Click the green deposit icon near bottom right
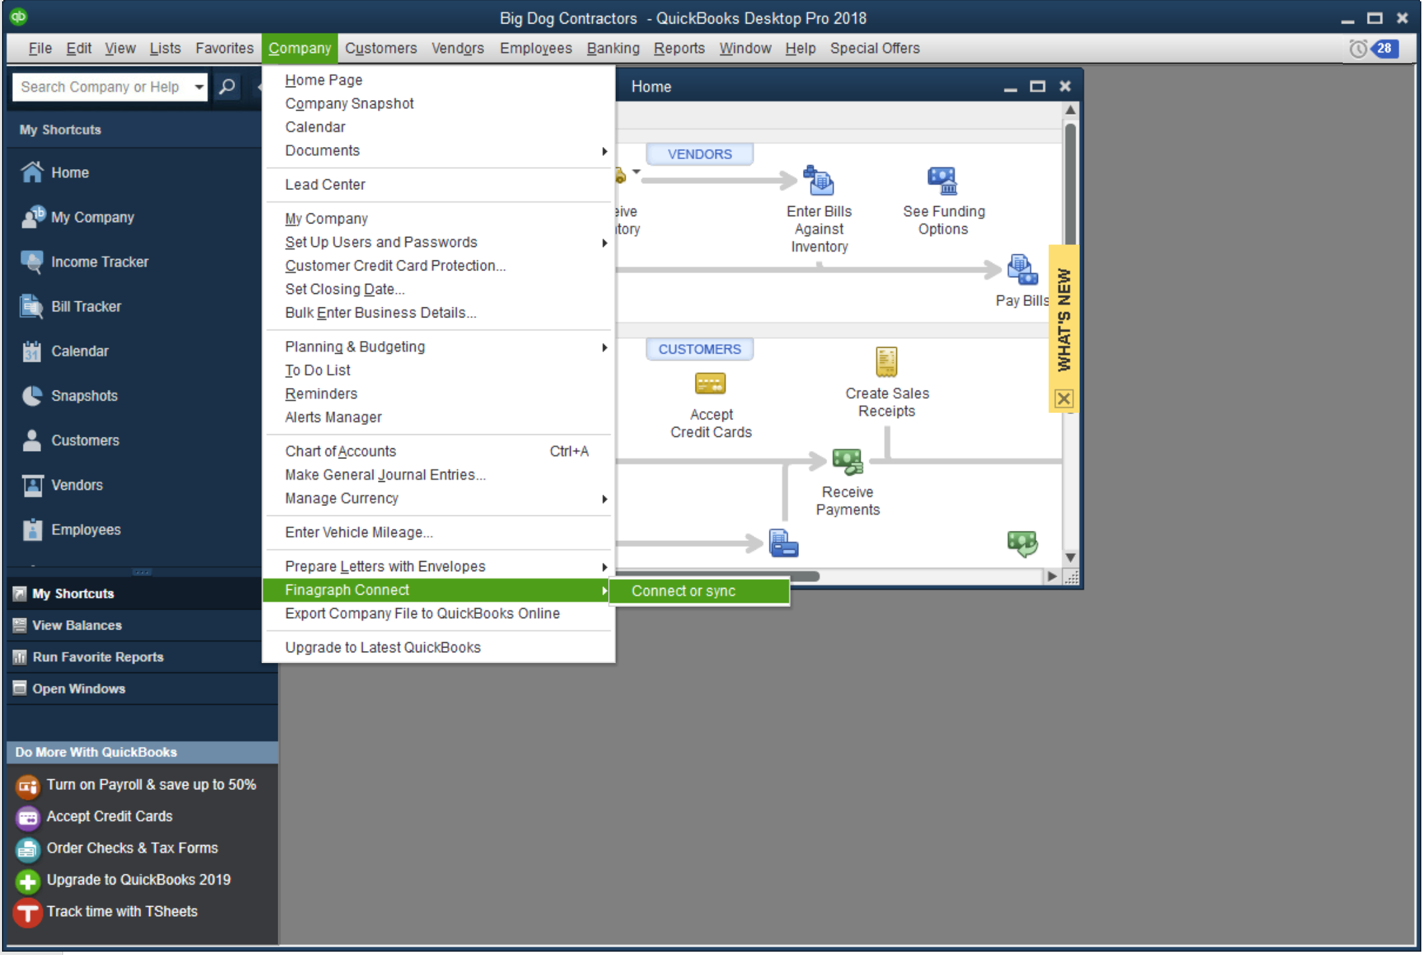 [1022, 543]
